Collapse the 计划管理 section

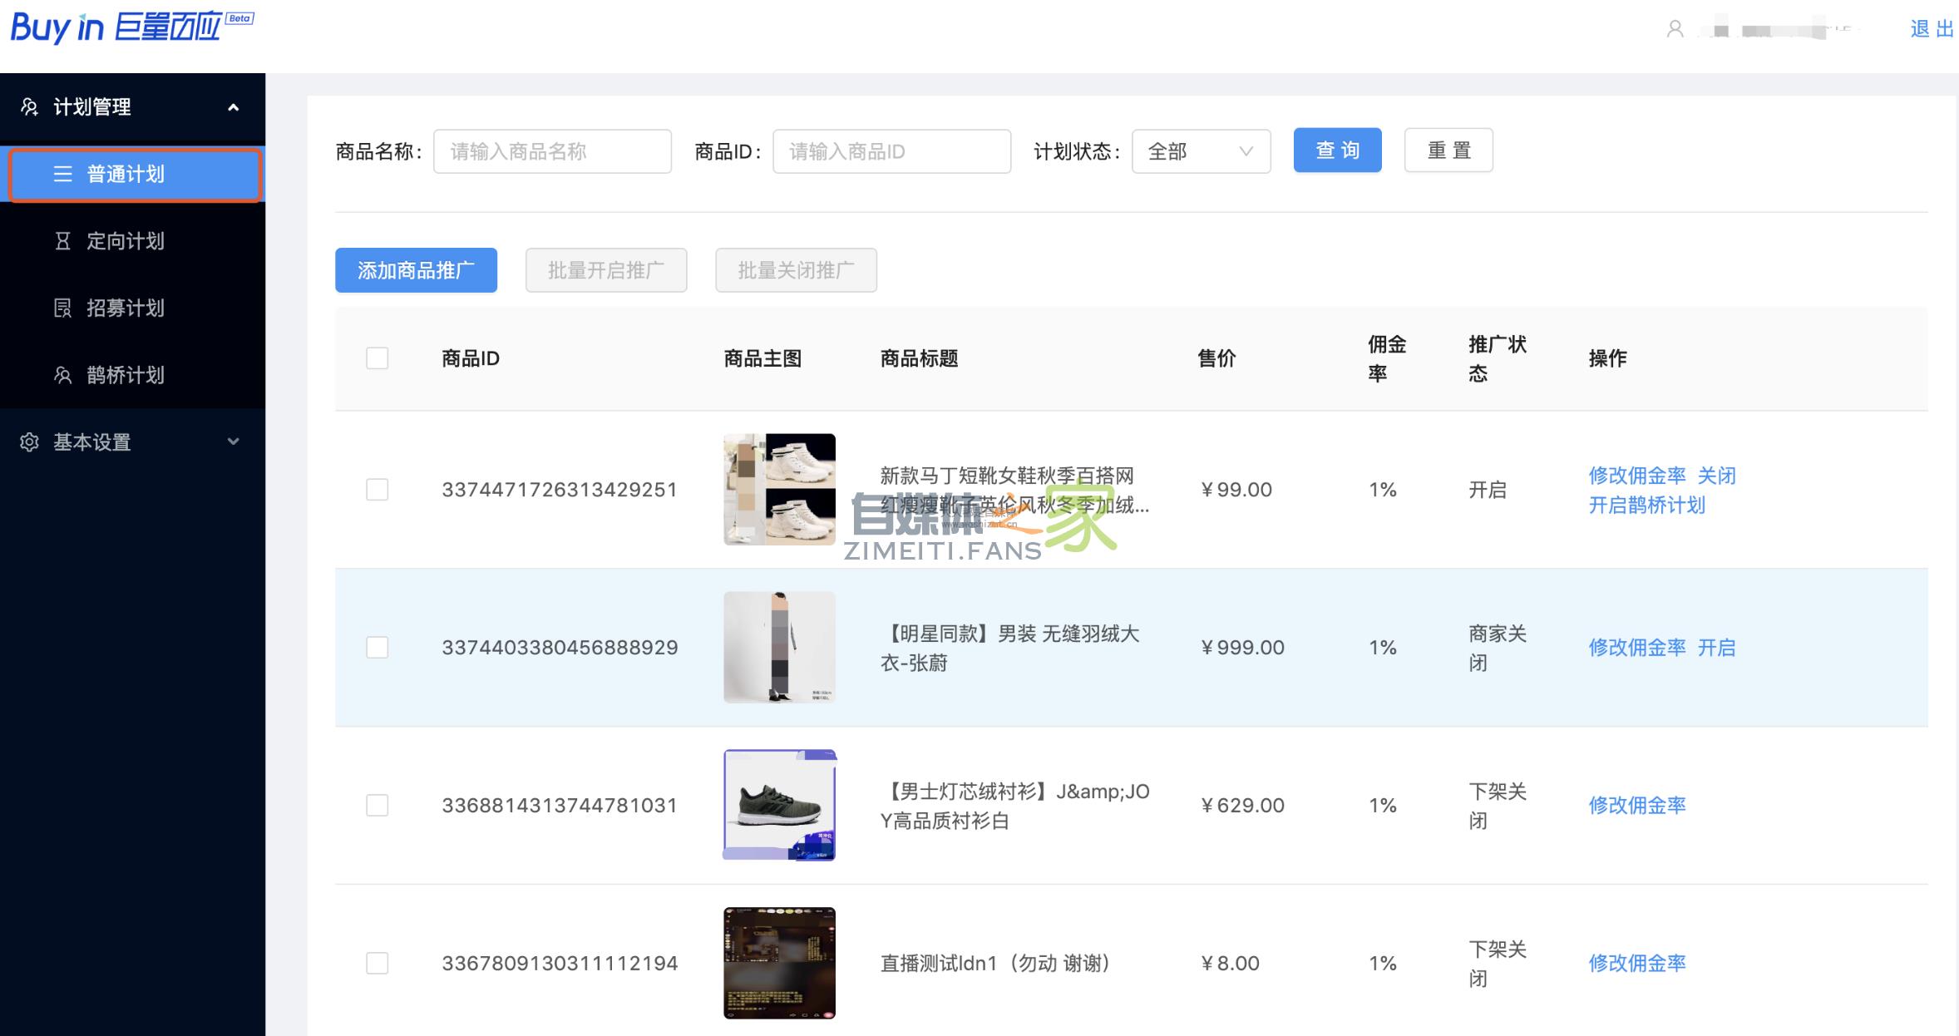234,106
